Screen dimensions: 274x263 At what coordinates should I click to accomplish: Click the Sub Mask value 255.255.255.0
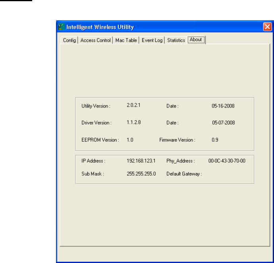(141, 174)
